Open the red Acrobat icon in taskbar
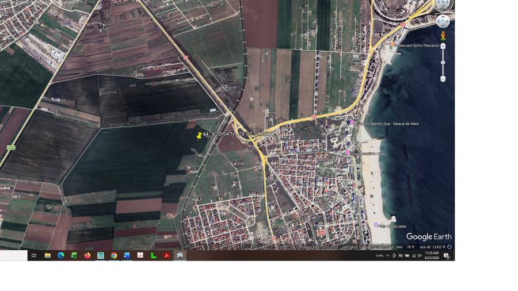518x291 pixels. [x=166, y=255]
